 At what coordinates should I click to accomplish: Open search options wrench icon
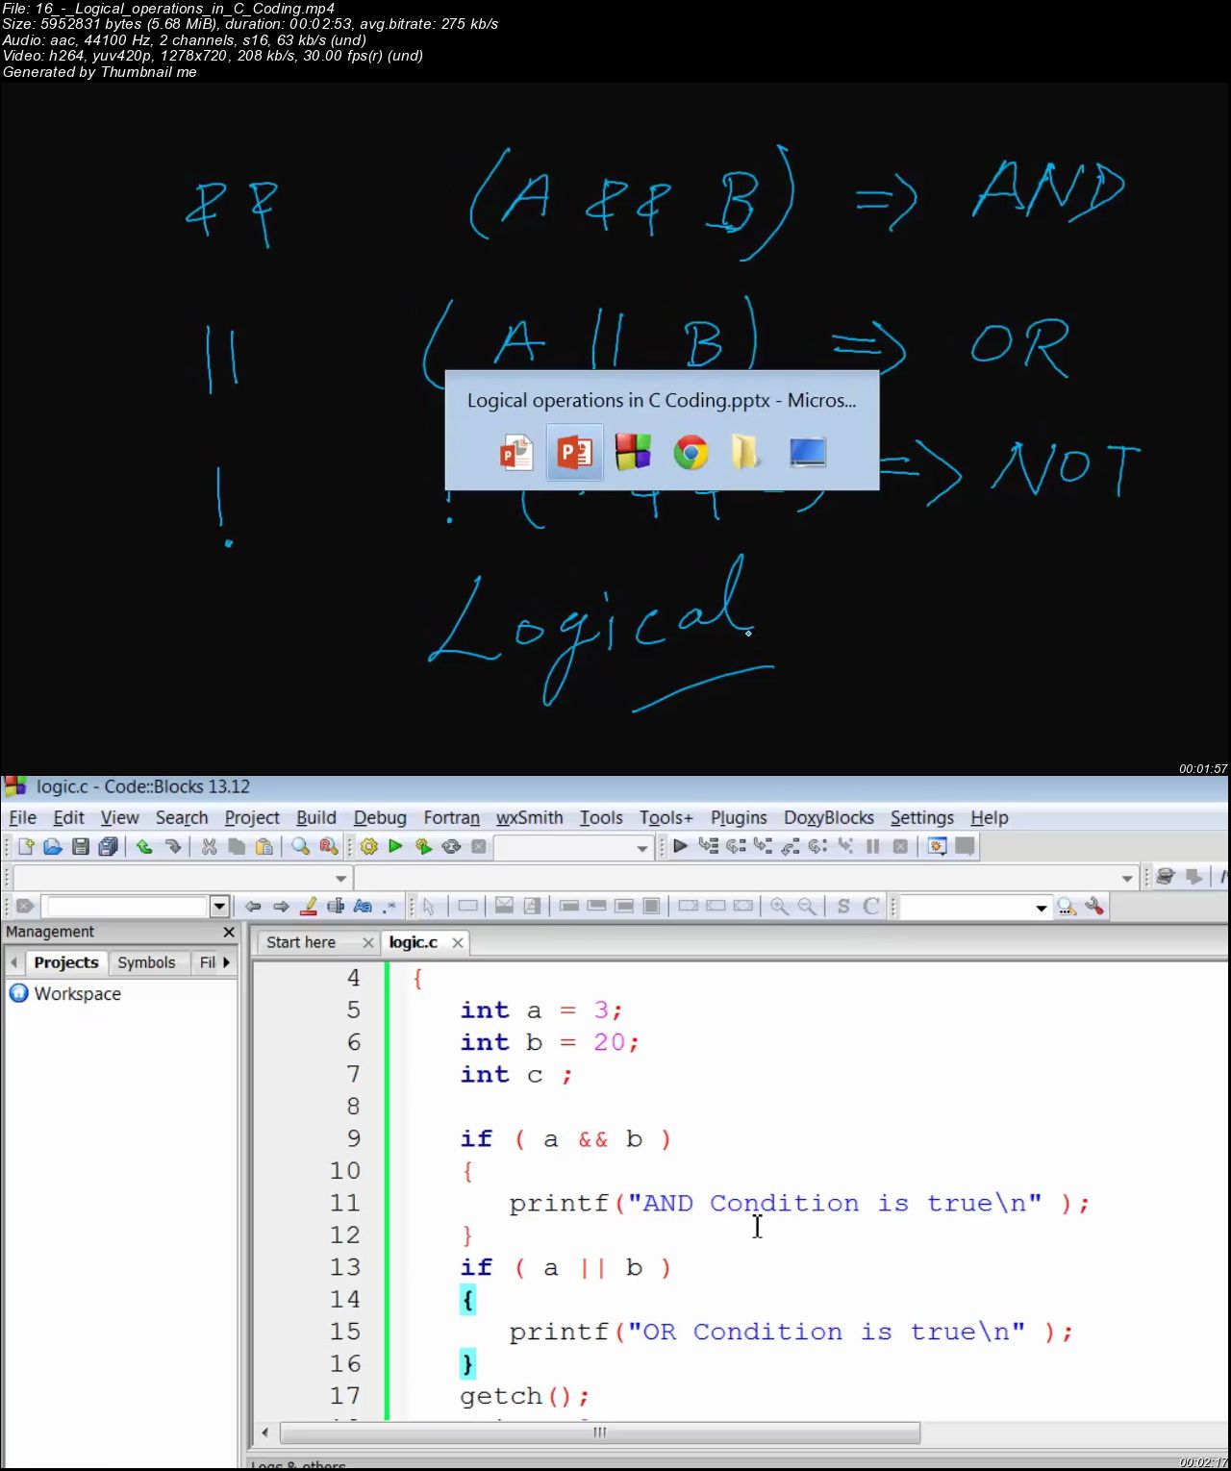pos(1094,907)
